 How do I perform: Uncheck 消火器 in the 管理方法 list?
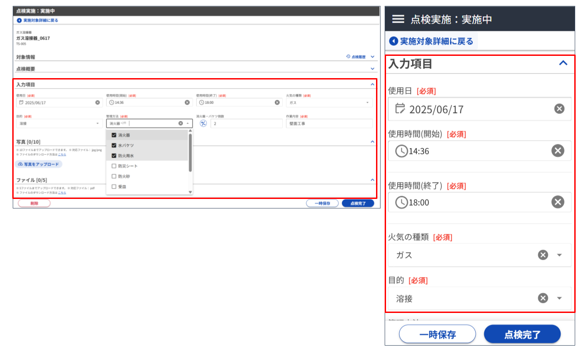pyautogui.click(x=114, y=134)
